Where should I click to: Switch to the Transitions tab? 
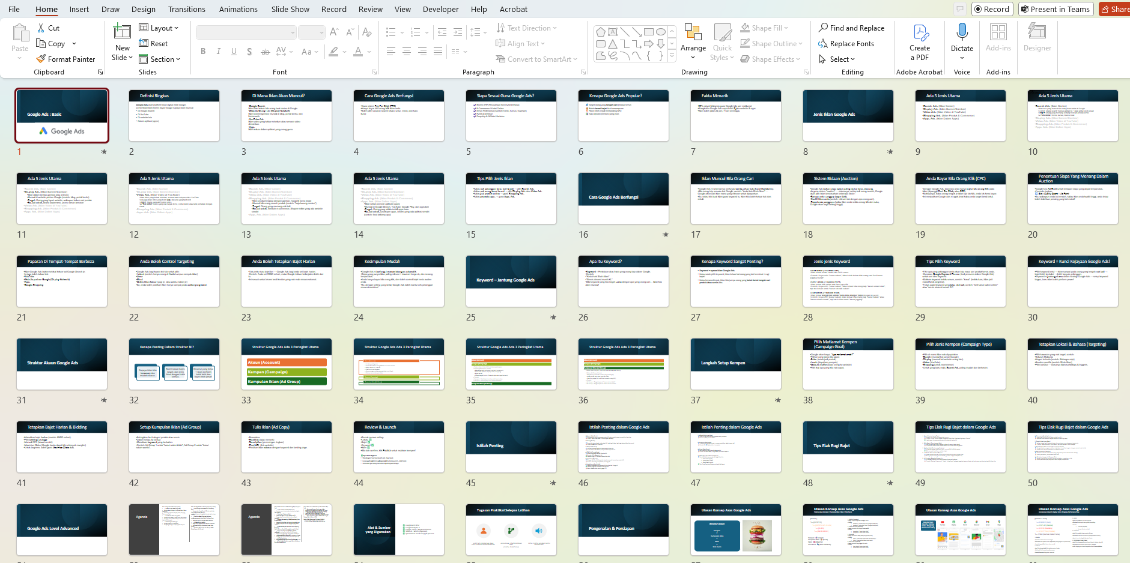click(187, 9)
